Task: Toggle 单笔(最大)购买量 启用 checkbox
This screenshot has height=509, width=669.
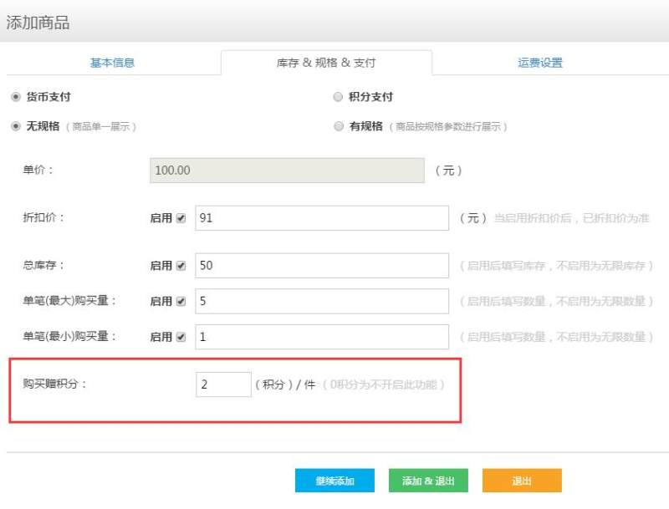Action: (x=181, y=301)
